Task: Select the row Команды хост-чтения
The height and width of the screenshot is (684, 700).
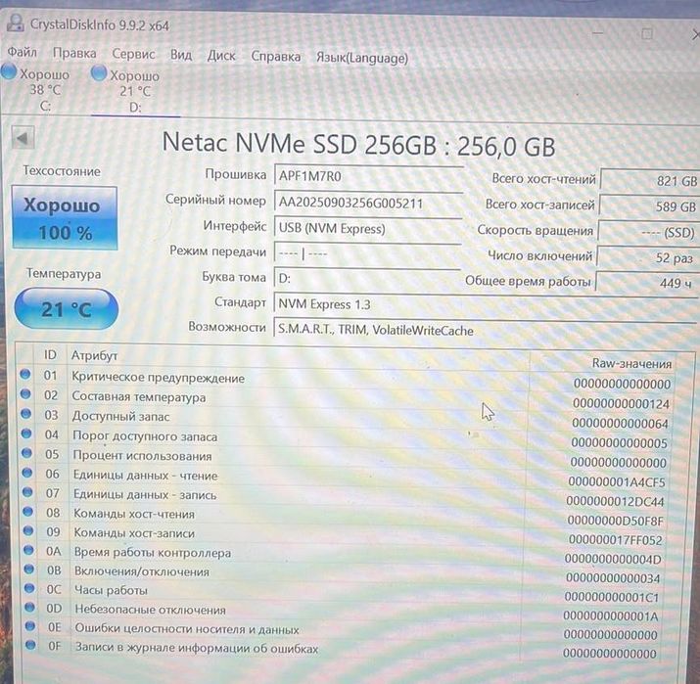Action: 345,516
